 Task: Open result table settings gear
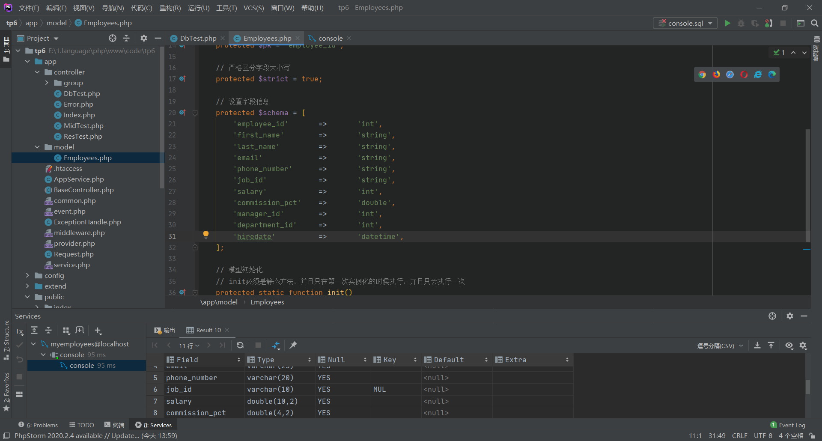pos(803,345)
